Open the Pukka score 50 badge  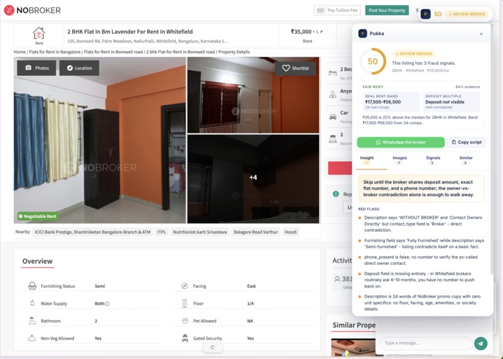coord(454,14)
